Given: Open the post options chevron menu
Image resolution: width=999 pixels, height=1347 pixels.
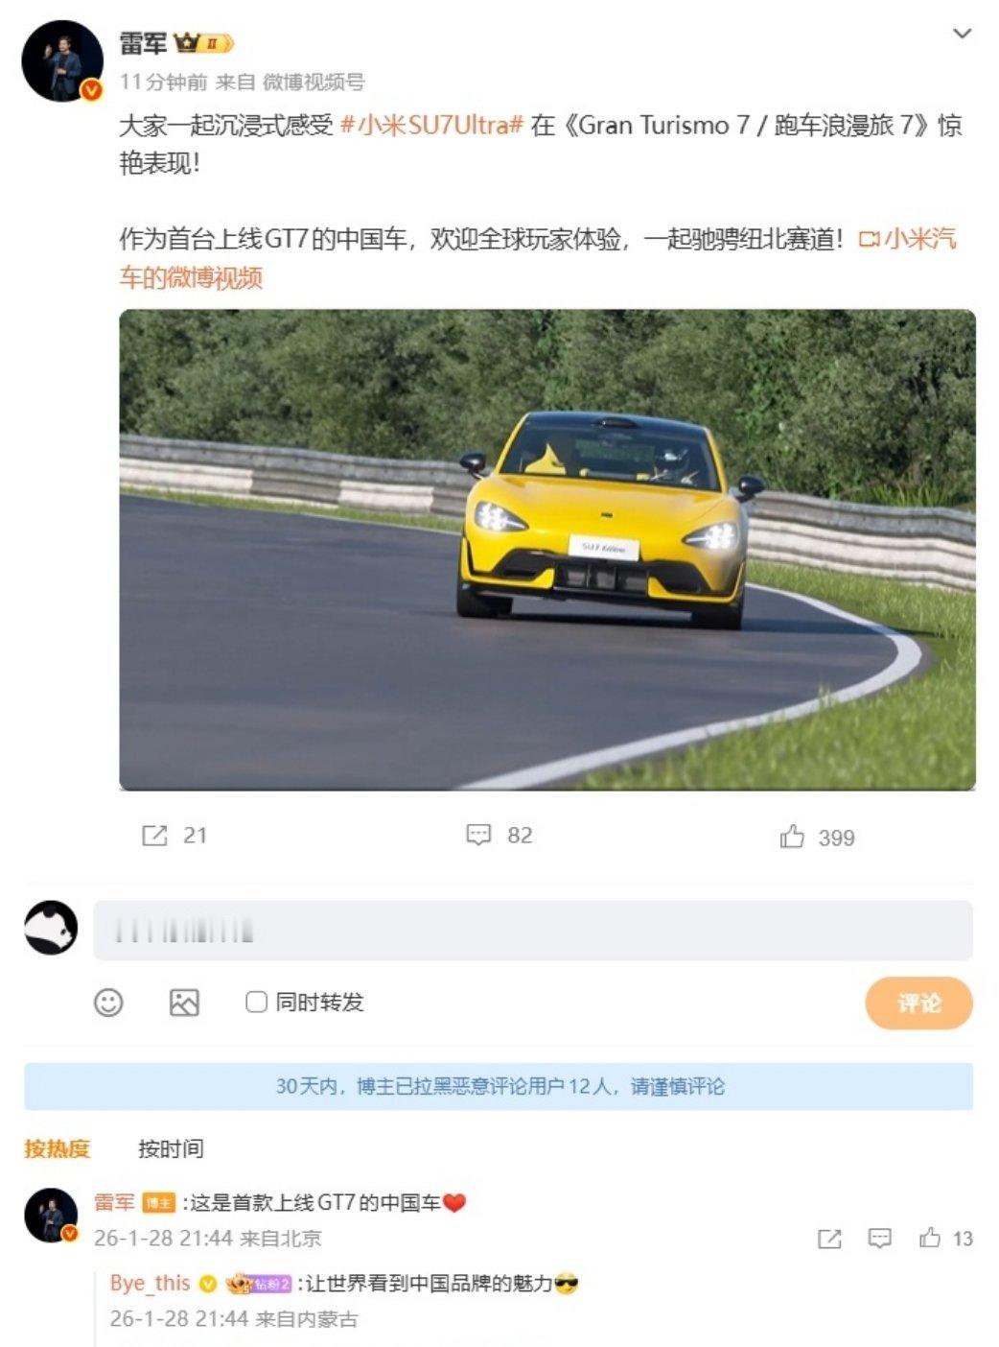Looking at the screenshot, I should point(962,35).
